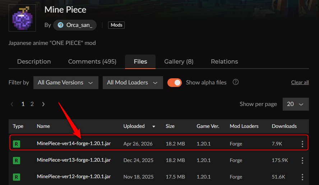Viewport: 319px width, 185px height.
Task: Go to page 2 of files
Action: pos(32,104)
